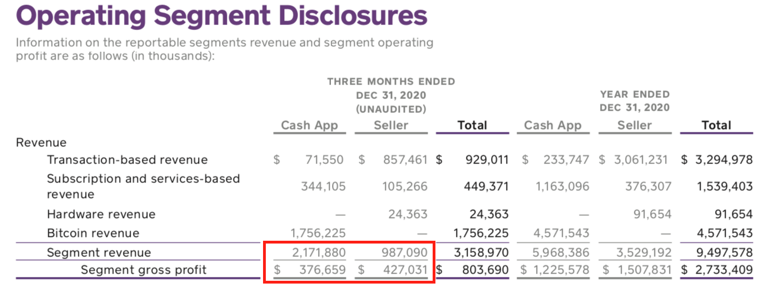Select the Transaction-based revenue row label
The image size is (773, 288).
pyautogui.click(x=127, y=160)
